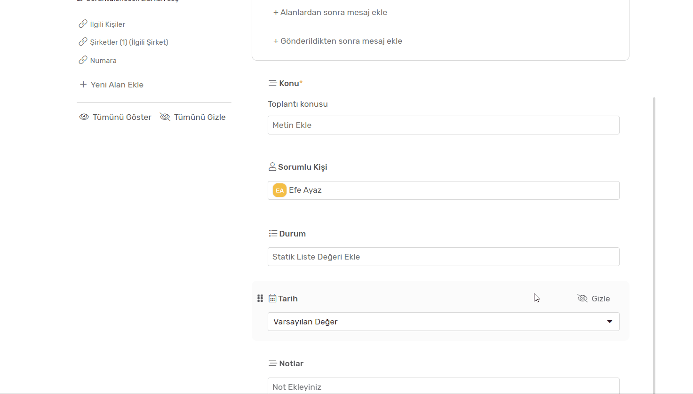Screen dimensions: 693x394
Task: Click the lines icon next to Notlar
Action: coord(272,363)
